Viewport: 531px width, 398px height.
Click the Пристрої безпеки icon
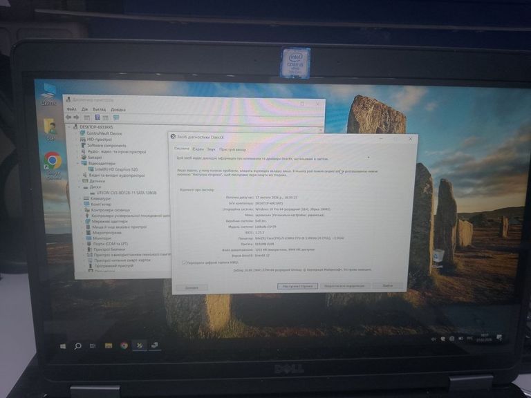click(x=90, y=249)
